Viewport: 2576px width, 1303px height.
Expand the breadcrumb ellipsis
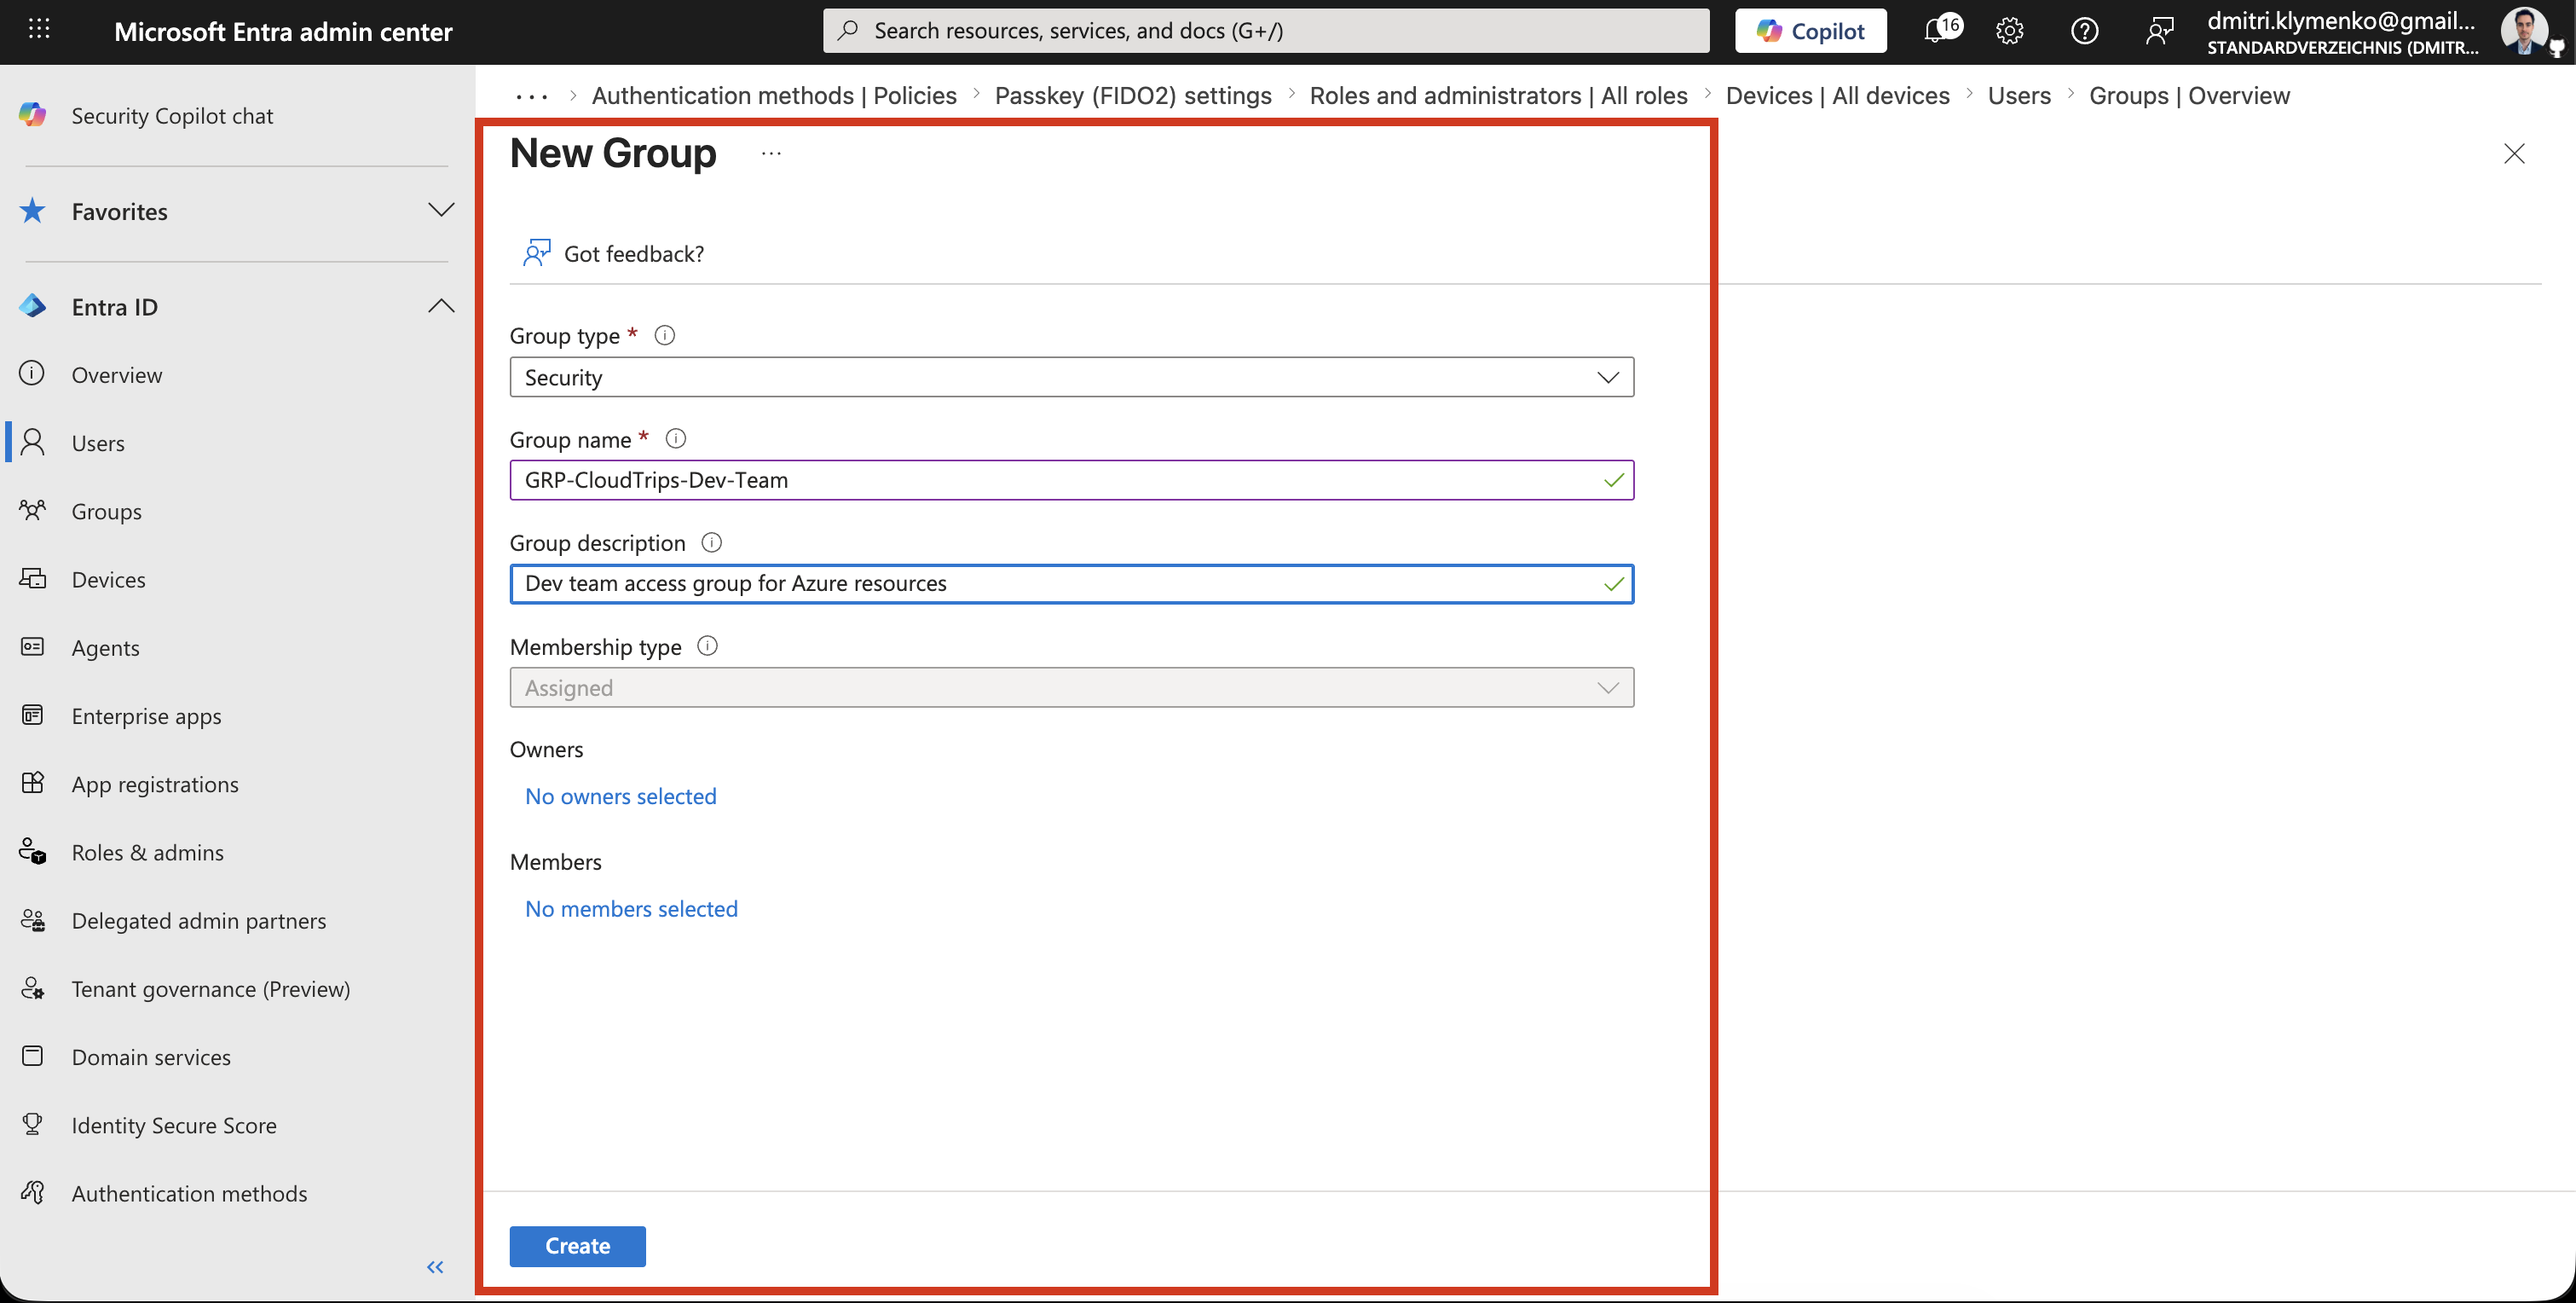(x=531, y=96)
